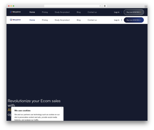Click "Revolutionize your Ecom sales" headline
The image size is (154, 130).
34,101
